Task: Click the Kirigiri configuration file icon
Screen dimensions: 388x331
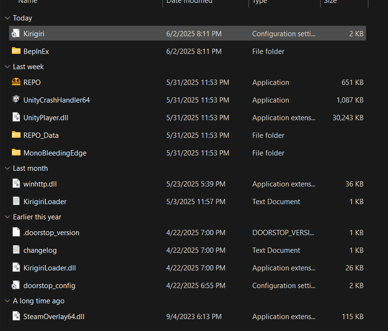Action: click(16, 33)
